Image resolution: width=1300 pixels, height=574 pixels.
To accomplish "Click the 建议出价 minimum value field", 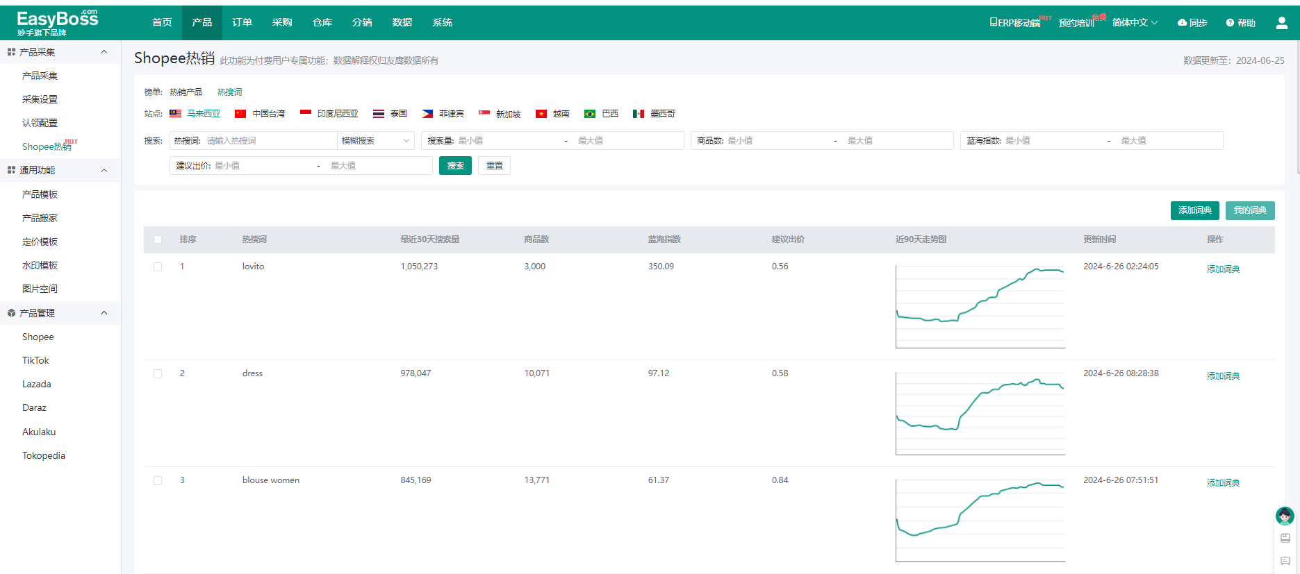I will point(263,166).
